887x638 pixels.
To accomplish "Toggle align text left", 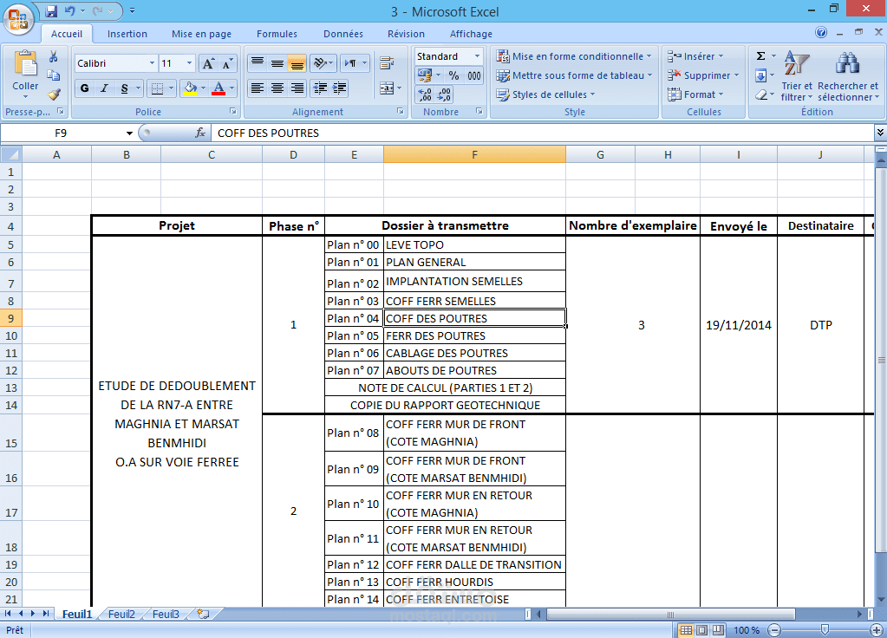I will coord(258,88).
